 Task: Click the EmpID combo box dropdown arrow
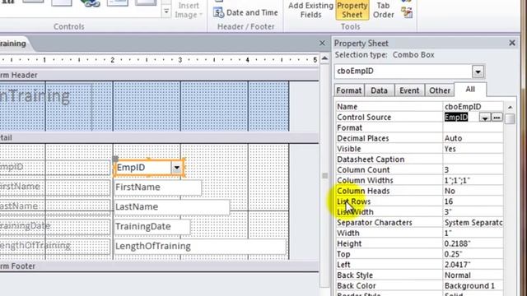(x=176, y=168)
